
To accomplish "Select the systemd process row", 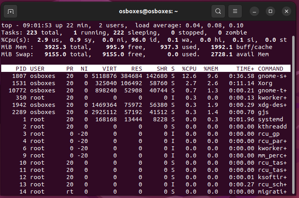I will (270, 119).
